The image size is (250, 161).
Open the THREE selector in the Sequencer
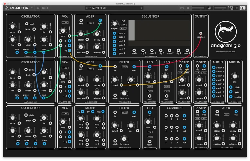(x=123, y=28)
